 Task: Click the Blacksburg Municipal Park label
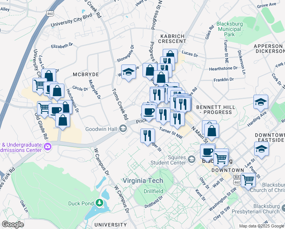pyautogui.click(x=229, y=29)
